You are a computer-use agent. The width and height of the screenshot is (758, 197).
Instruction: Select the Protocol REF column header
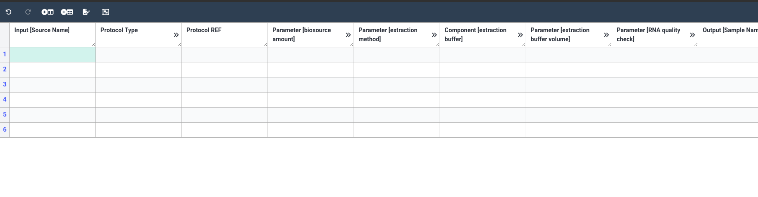point(225,35)
